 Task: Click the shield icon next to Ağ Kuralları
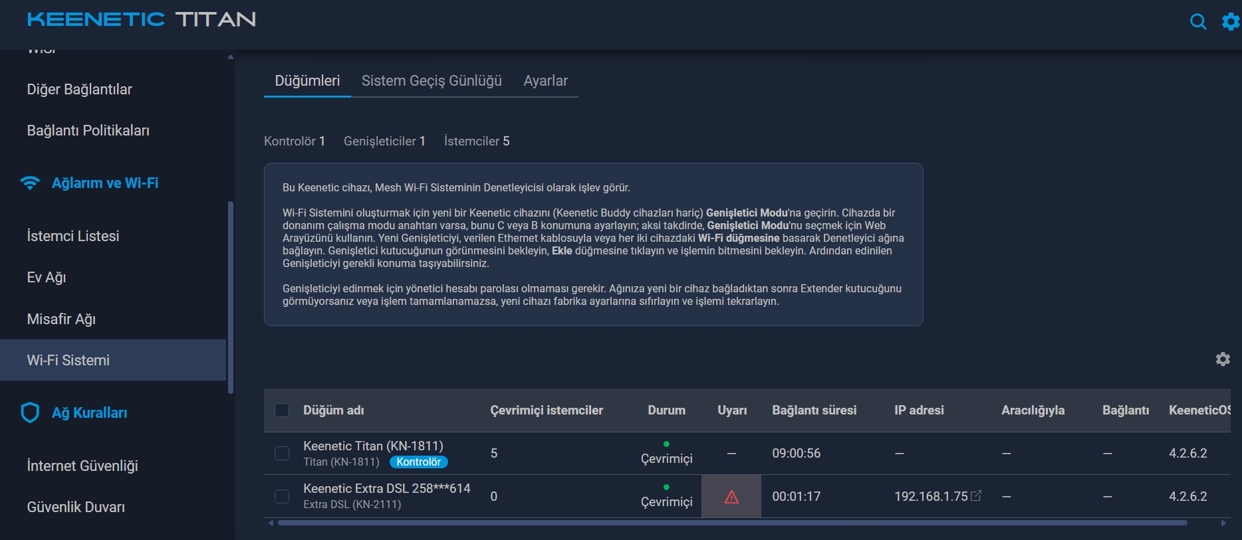[x=30, y=412]
